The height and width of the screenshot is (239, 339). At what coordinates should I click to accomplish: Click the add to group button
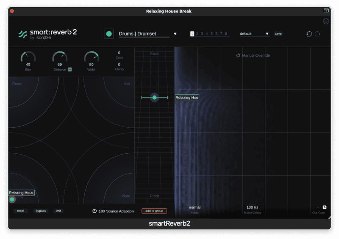[x=154, y=211]
